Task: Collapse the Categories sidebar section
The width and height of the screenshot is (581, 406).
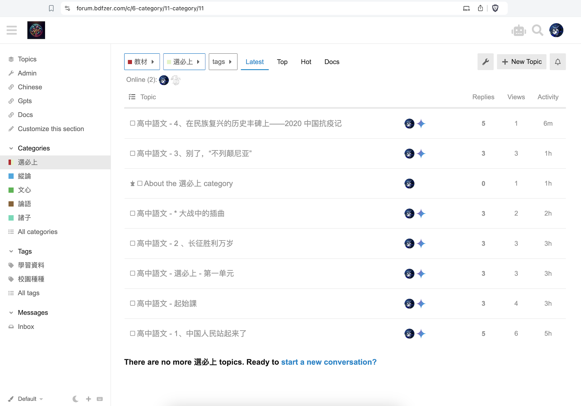Action: (11, 148)
